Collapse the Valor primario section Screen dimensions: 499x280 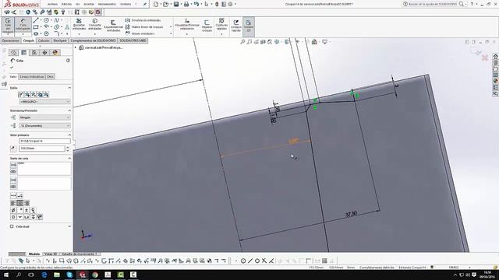[69, 135]
